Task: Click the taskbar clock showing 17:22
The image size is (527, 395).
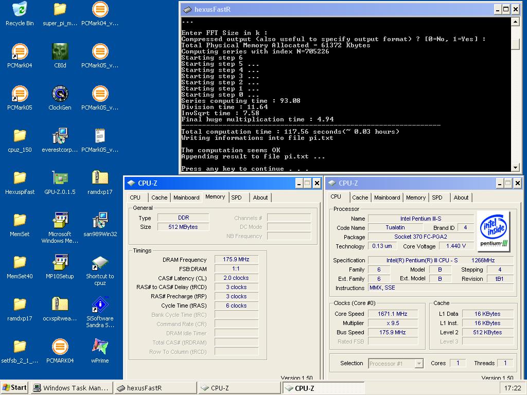Action: point(513,388)
